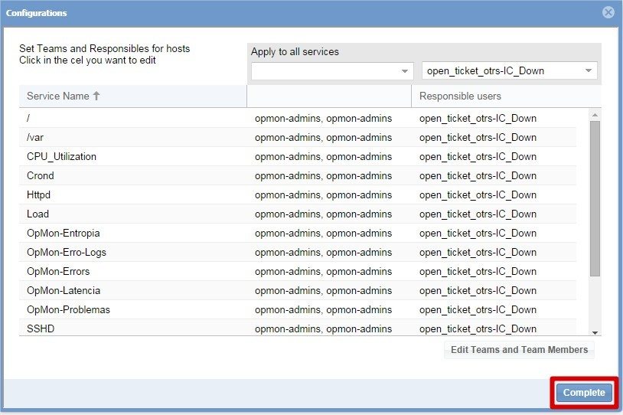Open the empty teams dropdown

[x=332, y=71]
